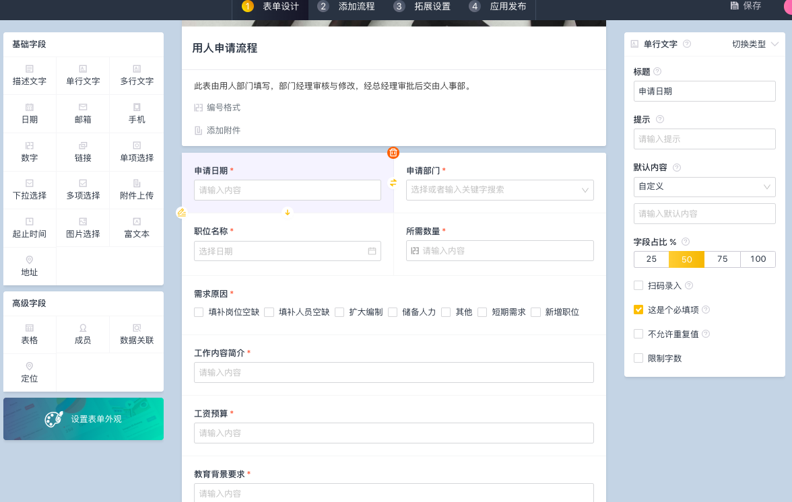Open the 切换类型 type switcher
The height and width of the screenshot is (502, 792).
point(755,44)
